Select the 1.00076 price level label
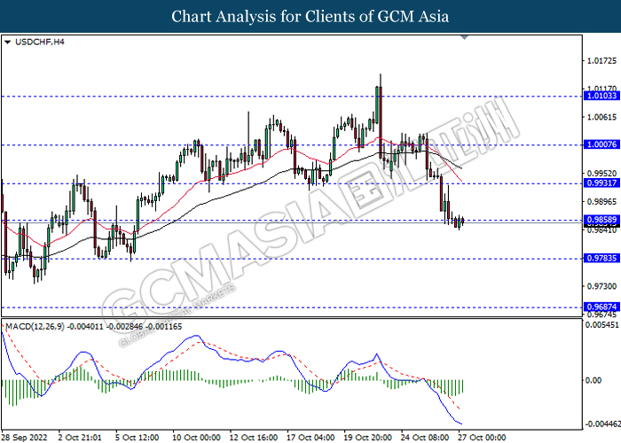621x443 pixels. [x=601, y=144]
